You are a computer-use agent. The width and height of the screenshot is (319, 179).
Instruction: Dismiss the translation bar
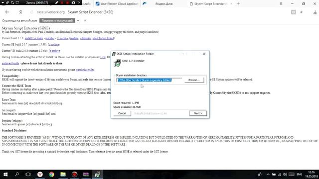85,20
